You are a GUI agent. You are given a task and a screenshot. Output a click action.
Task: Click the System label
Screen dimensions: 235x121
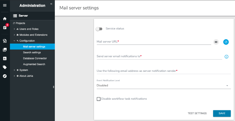pos(24,70)
